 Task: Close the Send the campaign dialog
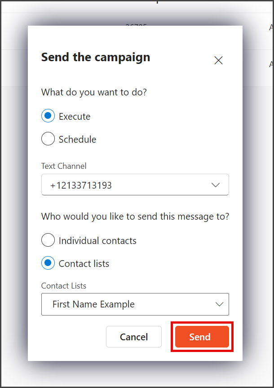pos(218,60)
